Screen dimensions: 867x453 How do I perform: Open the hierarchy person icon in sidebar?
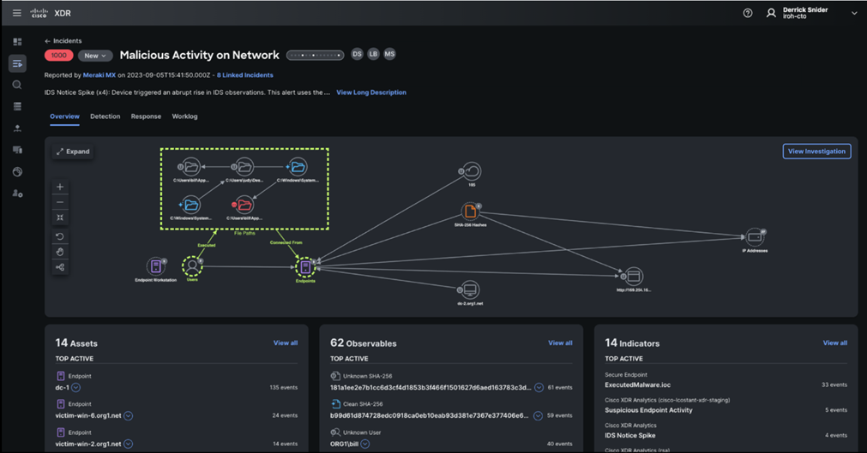(x=17, y=128)
